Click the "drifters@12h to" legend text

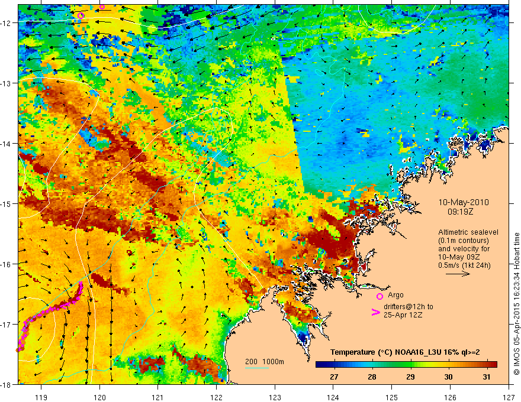(x=409, y=307)
